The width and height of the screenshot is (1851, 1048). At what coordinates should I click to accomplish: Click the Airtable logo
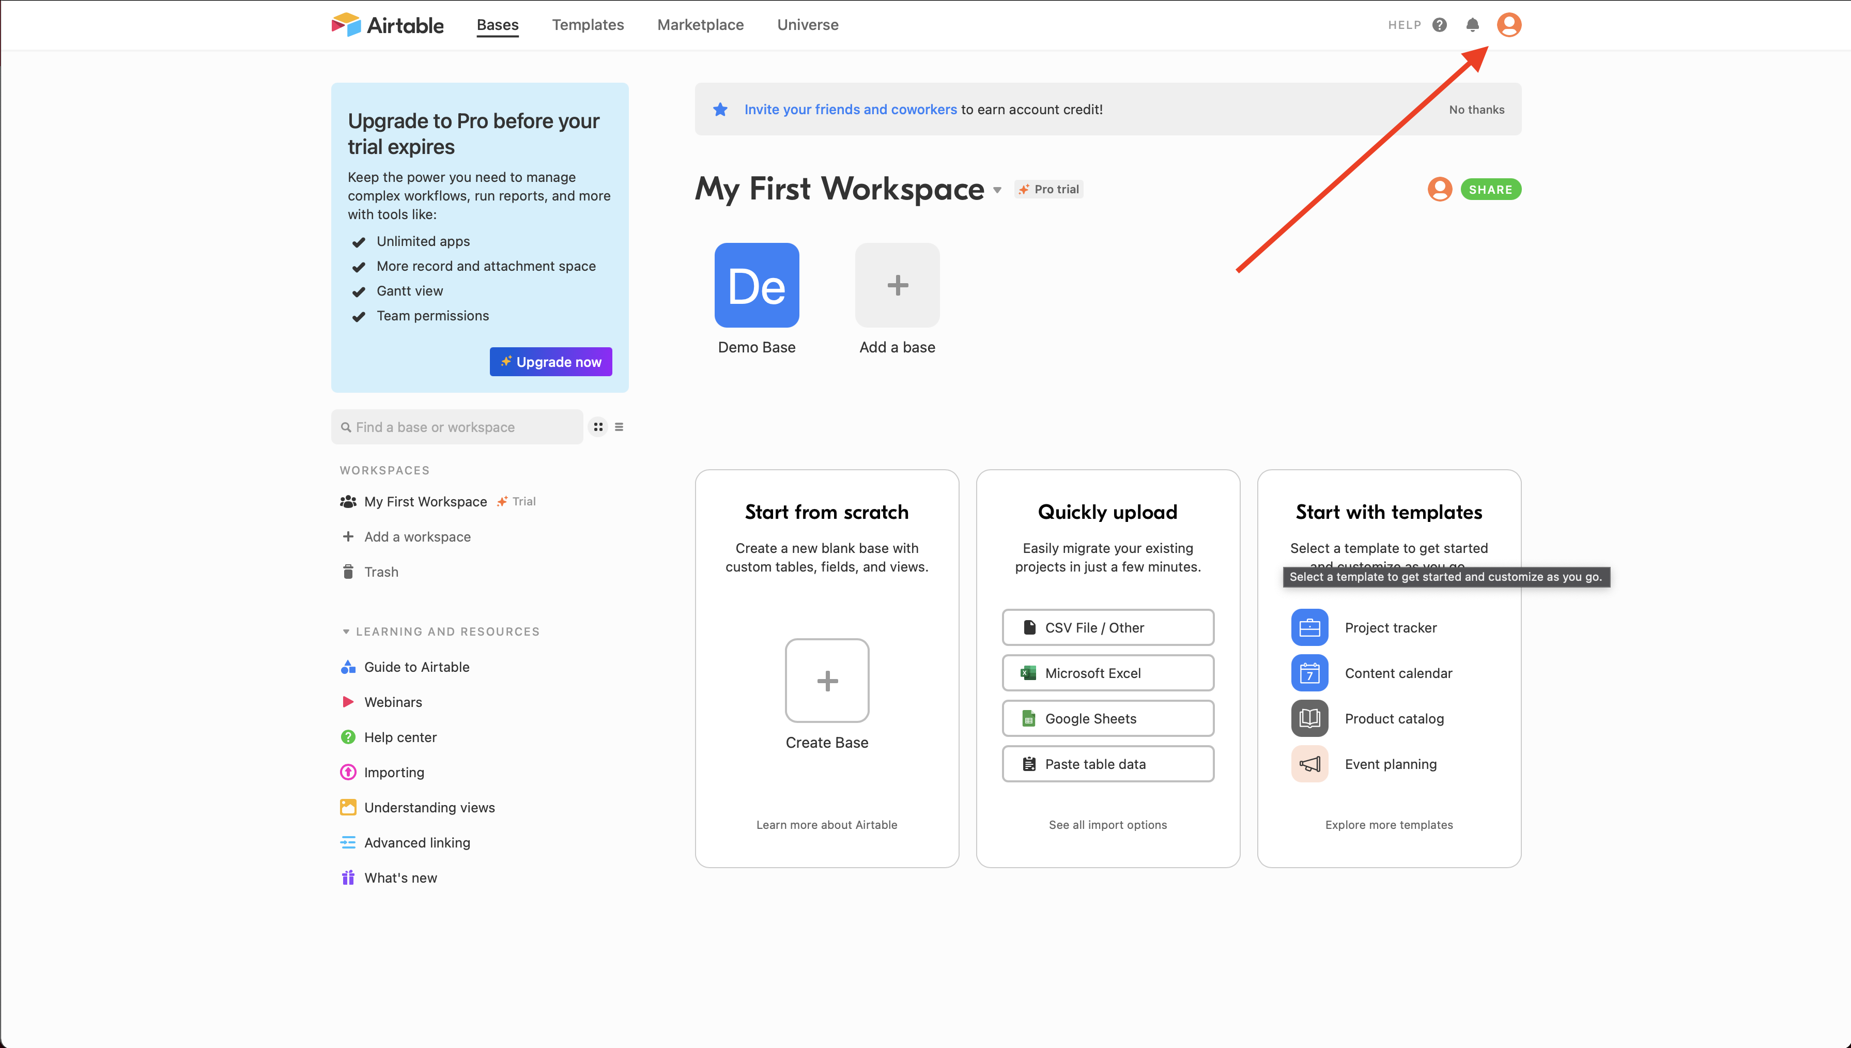click(x=387, y=24)
